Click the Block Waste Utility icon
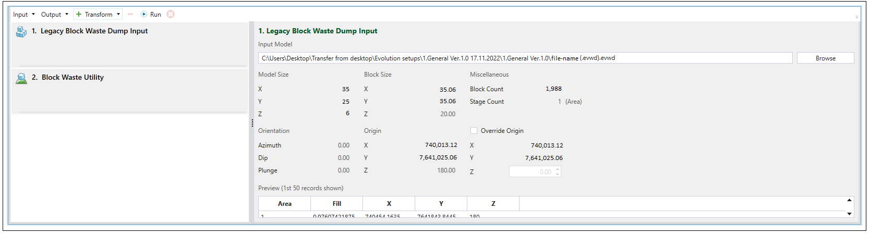 pos(21,78)
